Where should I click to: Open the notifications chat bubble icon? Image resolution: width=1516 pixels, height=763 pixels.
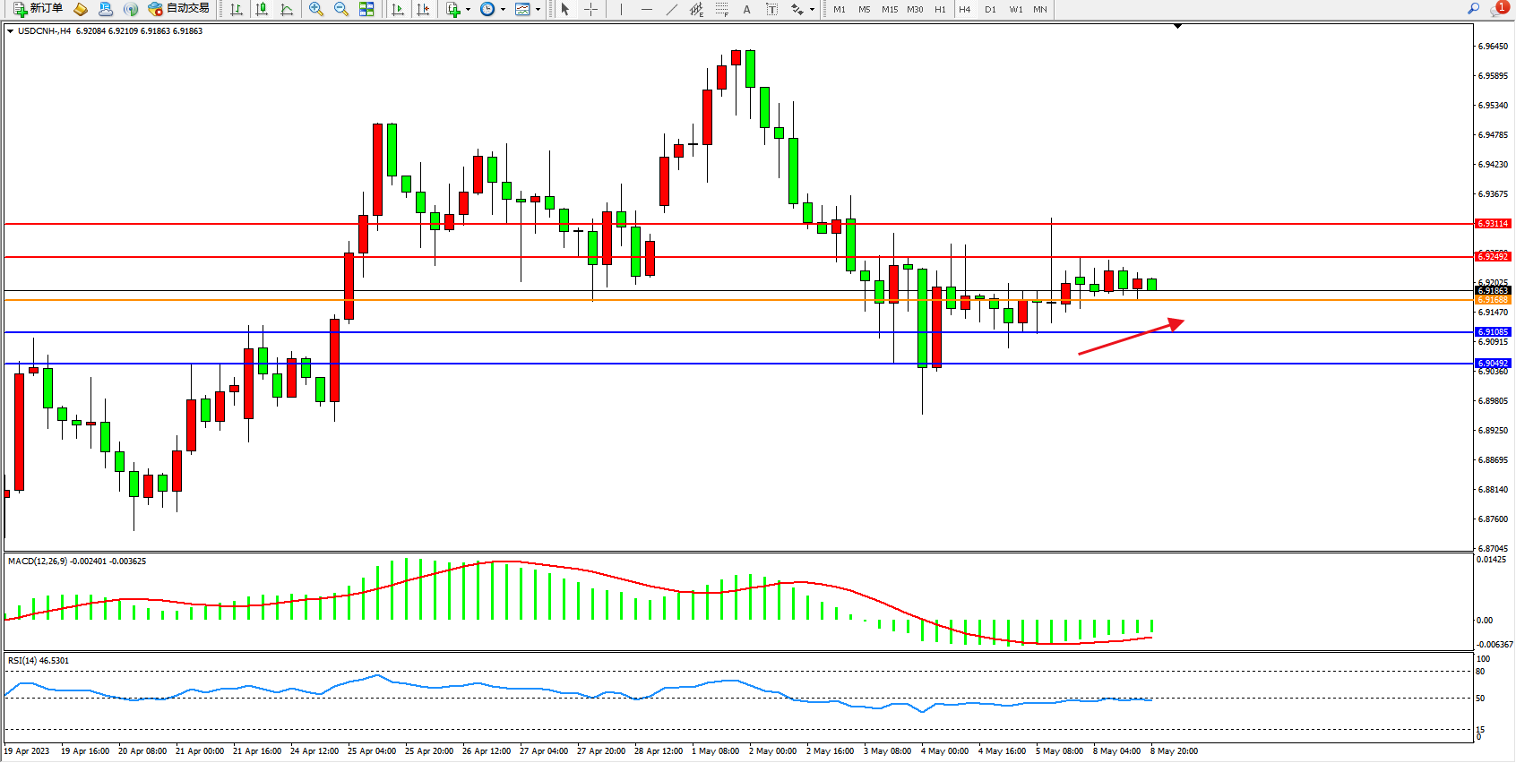[x=1497, y=9]
